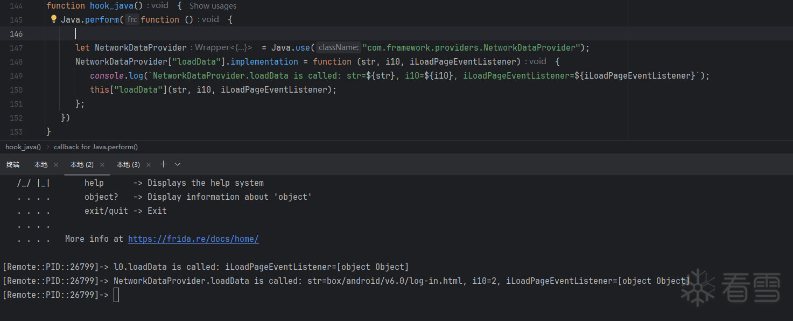793x321 pixels.
Task: Click the 终端 terminal panel title
Action: coord(13,165)
